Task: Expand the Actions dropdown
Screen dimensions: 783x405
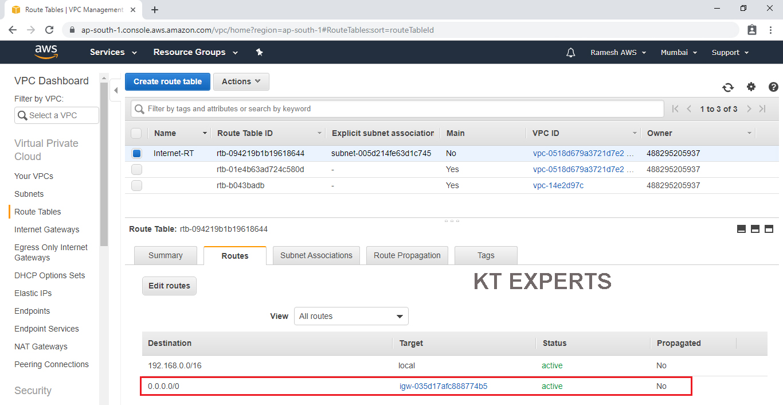Action: click(241, 81)
